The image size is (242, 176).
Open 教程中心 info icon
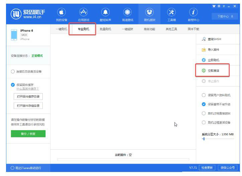click(194, 12)
